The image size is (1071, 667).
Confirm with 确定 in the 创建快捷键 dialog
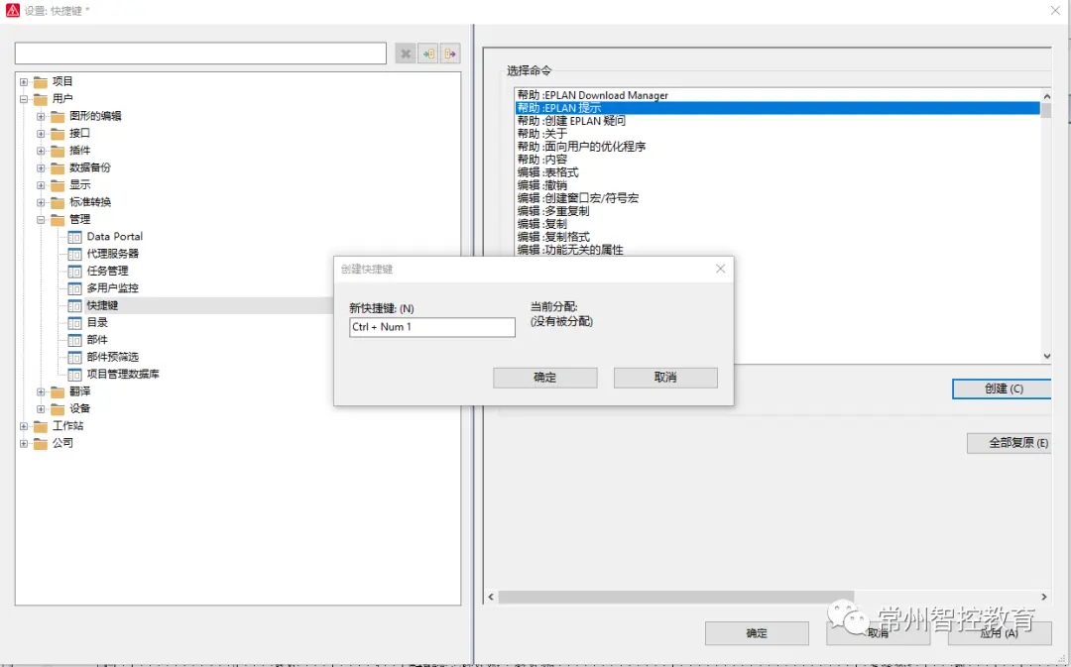(545, 378)
